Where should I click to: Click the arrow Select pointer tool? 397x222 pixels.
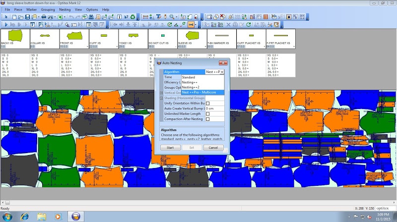tap(6, 17)
